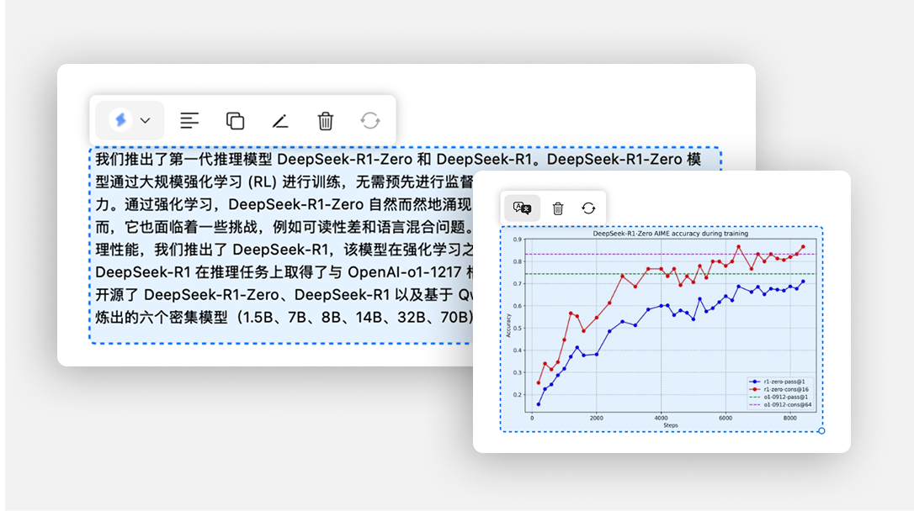Click the pencil edit icon
Screen dimensions: 914x511
click(x=280, y=121)
